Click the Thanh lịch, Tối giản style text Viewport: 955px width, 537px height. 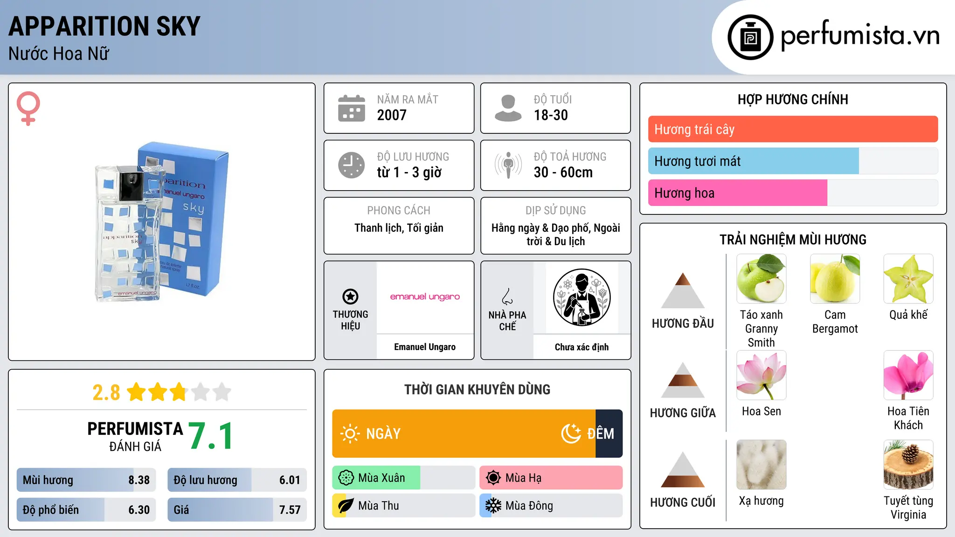(399, 228)
